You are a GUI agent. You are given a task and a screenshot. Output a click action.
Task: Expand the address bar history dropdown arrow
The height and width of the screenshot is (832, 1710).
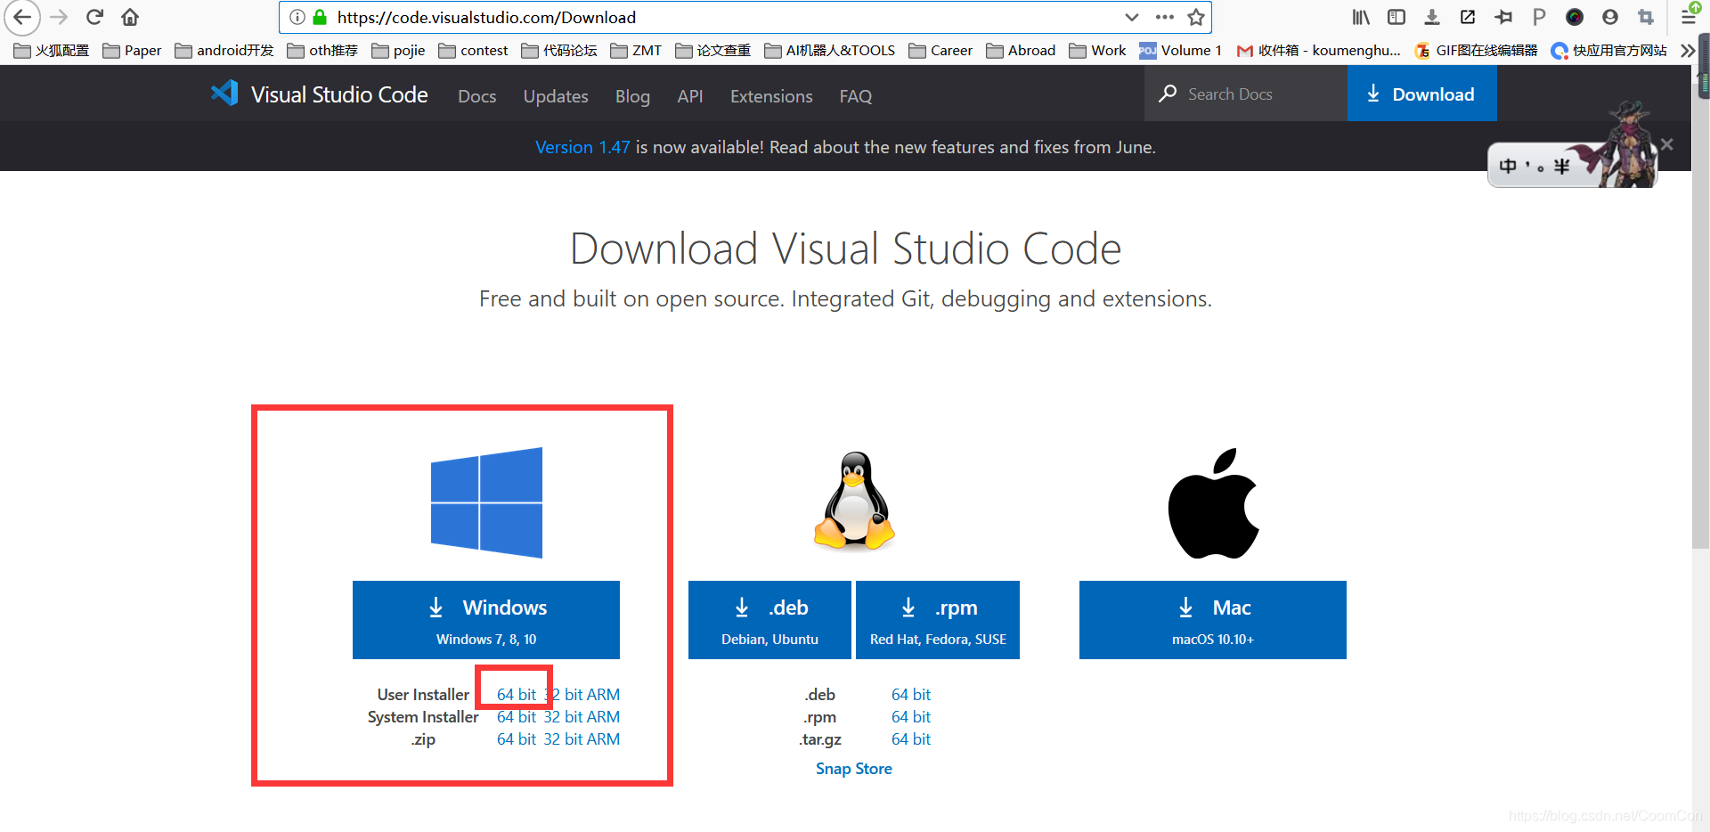coord(1131,17)
